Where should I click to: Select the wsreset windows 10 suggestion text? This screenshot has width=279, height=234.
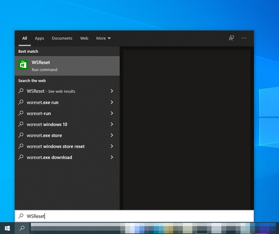tap(47, 124)
